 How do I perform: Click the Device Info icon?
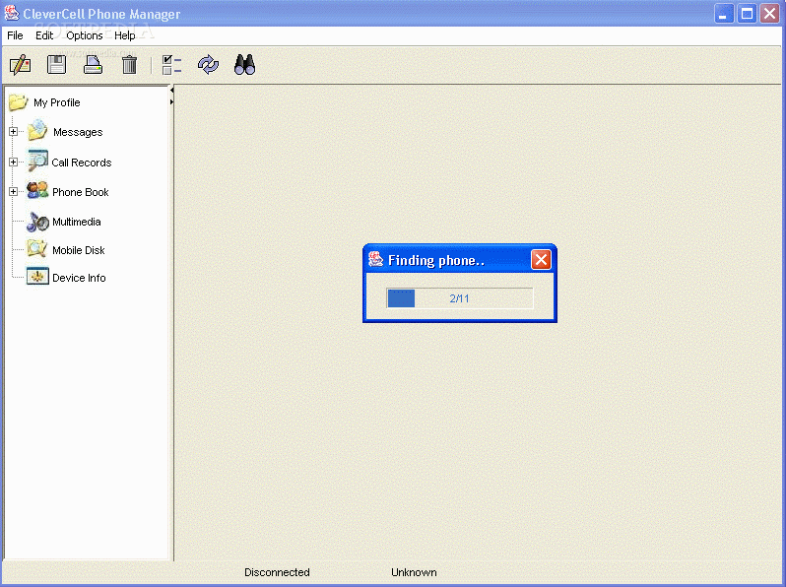pyautogui.click(x=37, y=277)
